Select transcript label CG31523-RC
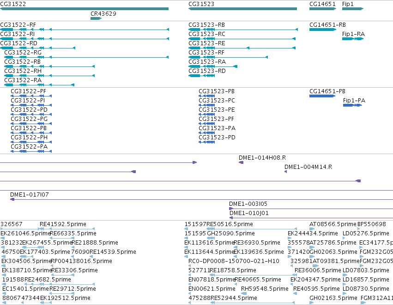Image resolution: width=393 pixels, height=305 pixels. tap(207, 34)
